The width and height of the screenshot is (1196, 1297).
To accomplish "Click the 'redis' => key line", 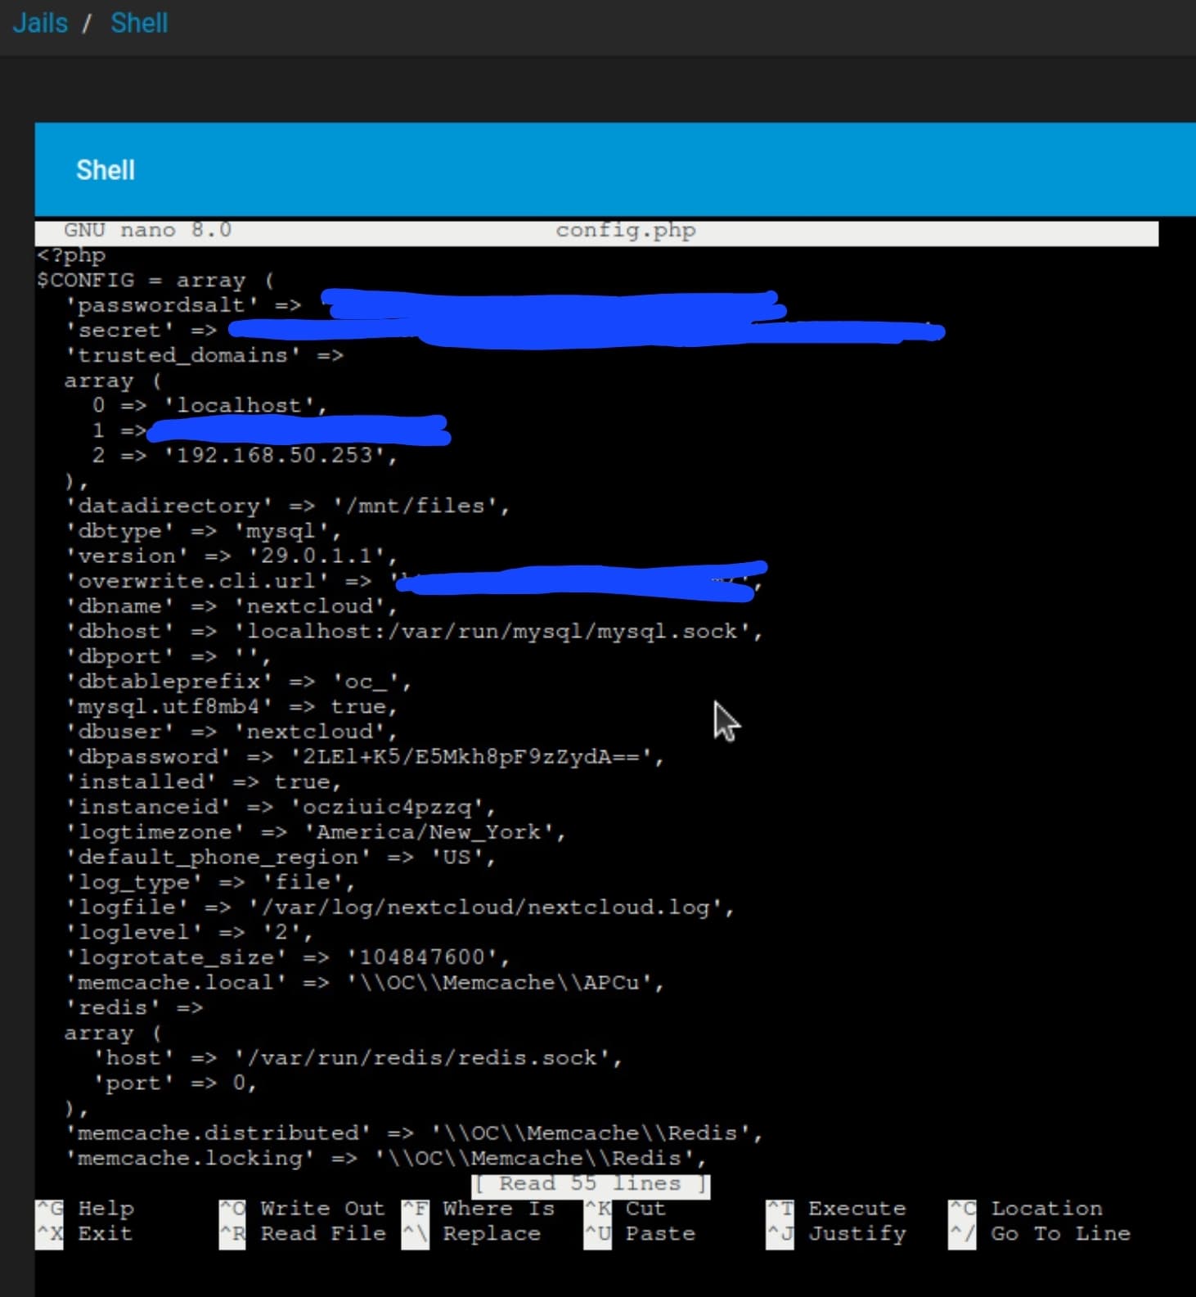I will click(133, 1007).
